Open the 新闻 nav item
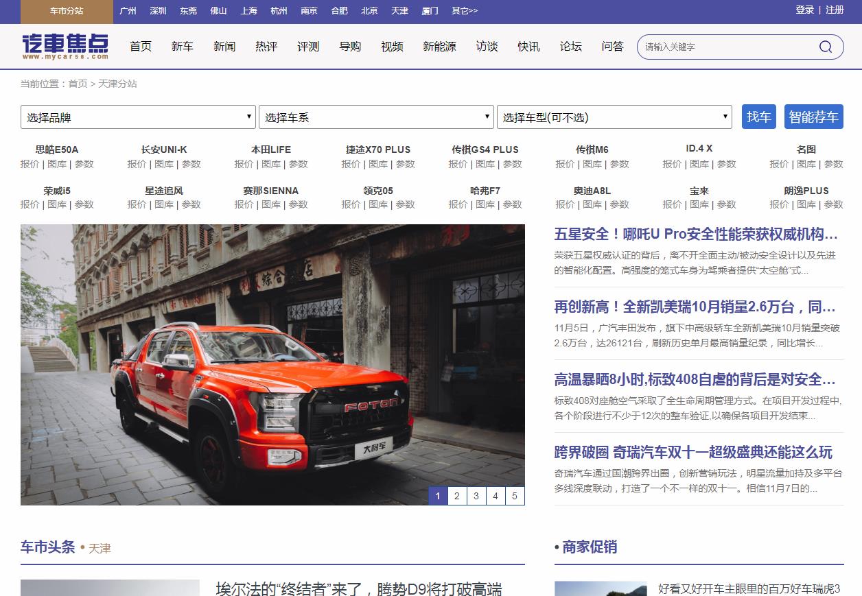 (x=224, y=47)
